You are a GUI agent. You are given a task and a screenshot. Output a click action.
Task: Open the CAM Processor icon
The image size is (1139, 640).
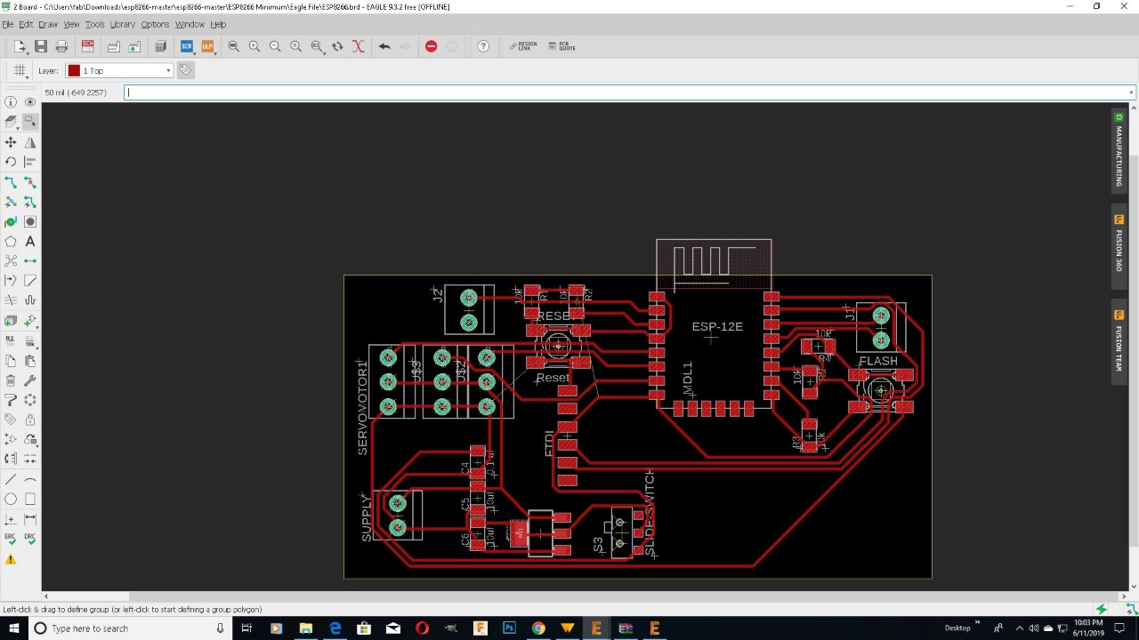coord(114,46)
